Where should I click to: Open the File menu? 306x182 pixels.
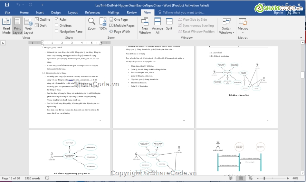[x=8, y=13]
